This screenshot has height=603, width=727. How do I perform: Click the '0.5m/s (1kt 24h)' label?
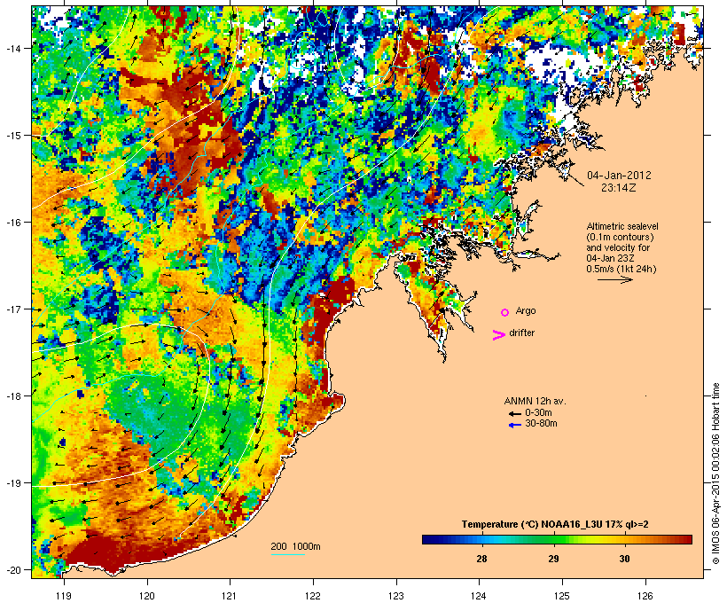[621, 269]
